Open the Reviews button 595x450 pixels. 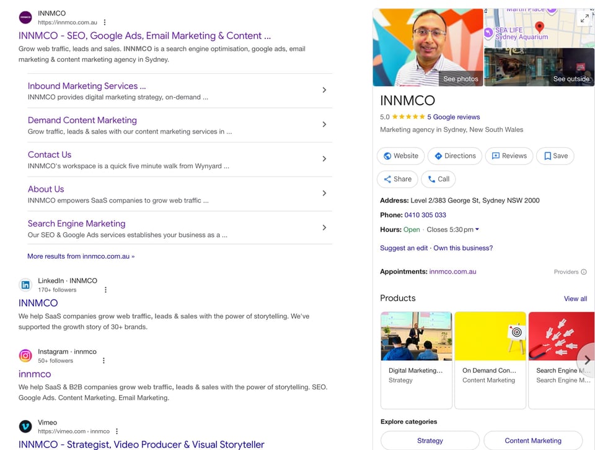pos(509,156)
